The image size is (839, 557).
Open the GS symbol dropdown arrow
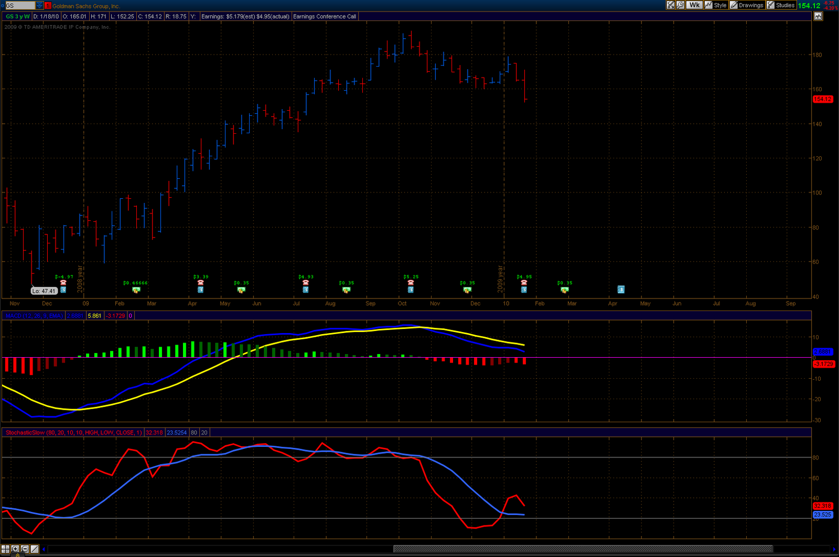pyautogui.click(x=39, y=6)
